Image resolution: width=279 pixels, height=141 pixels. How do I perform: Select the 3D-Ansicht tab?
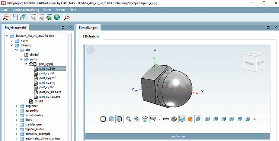91,36
